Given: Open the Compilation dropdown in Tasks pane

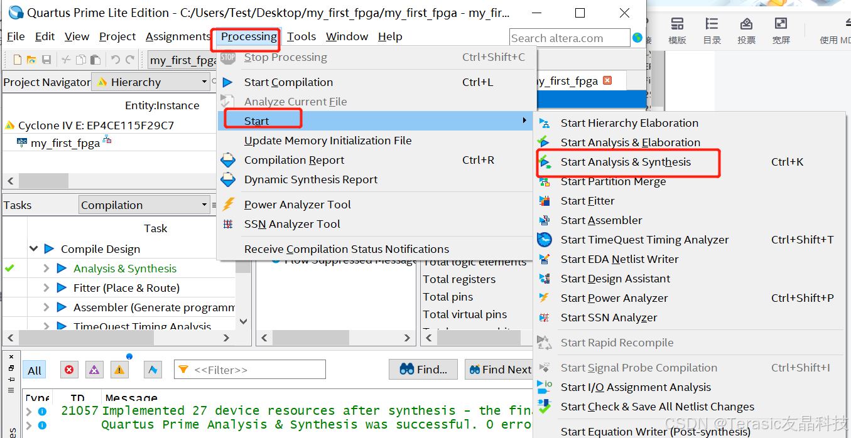Looking at the screenshot, I should tap(145, 205).
